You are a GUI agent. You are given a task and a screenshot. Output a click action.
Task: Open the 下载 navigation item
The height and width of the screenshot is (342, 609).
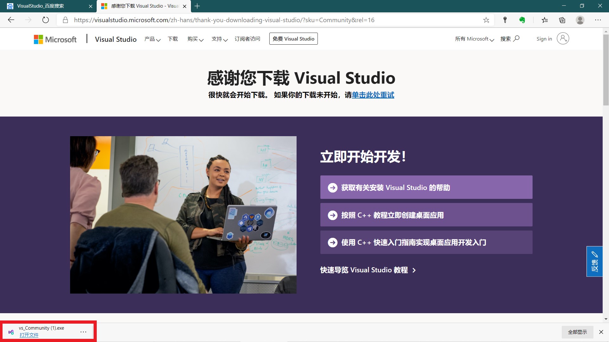point(173,39)
